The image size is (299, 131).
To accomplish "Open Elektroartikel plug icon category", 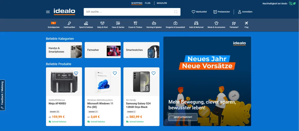I will [x=69, y=23].
